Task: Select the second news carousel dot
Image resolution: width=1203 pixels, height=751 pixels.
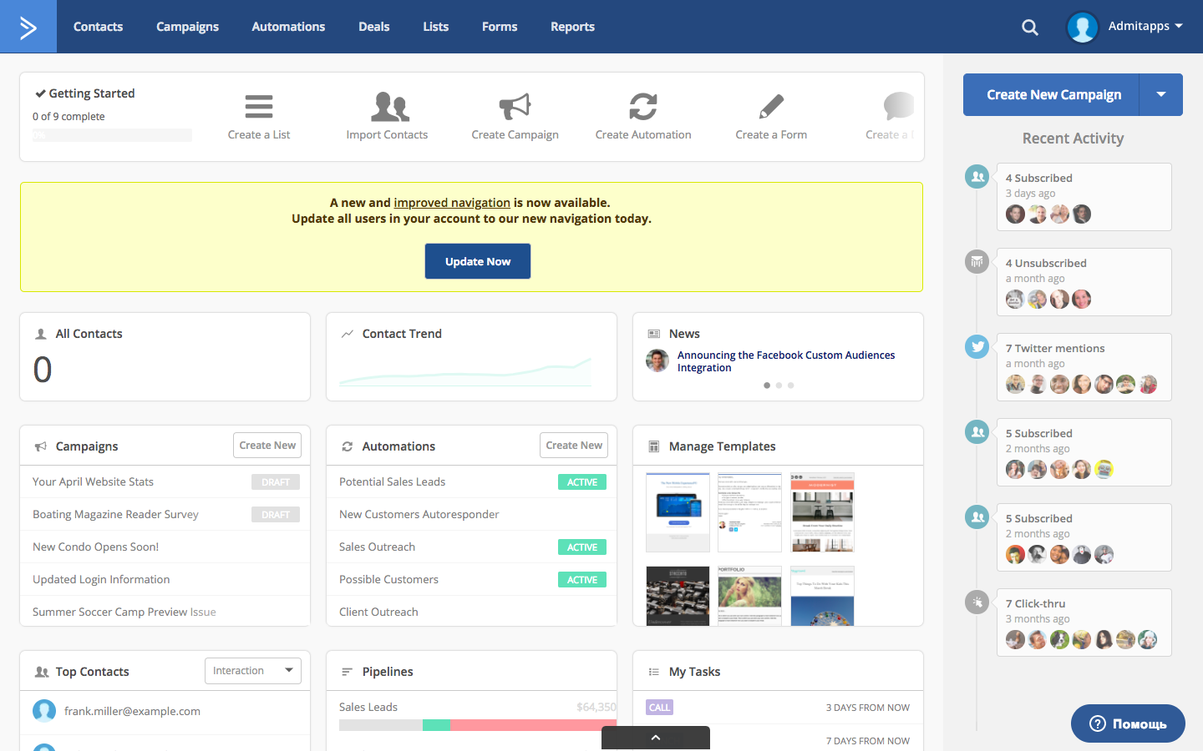Action: coord(779,386)
